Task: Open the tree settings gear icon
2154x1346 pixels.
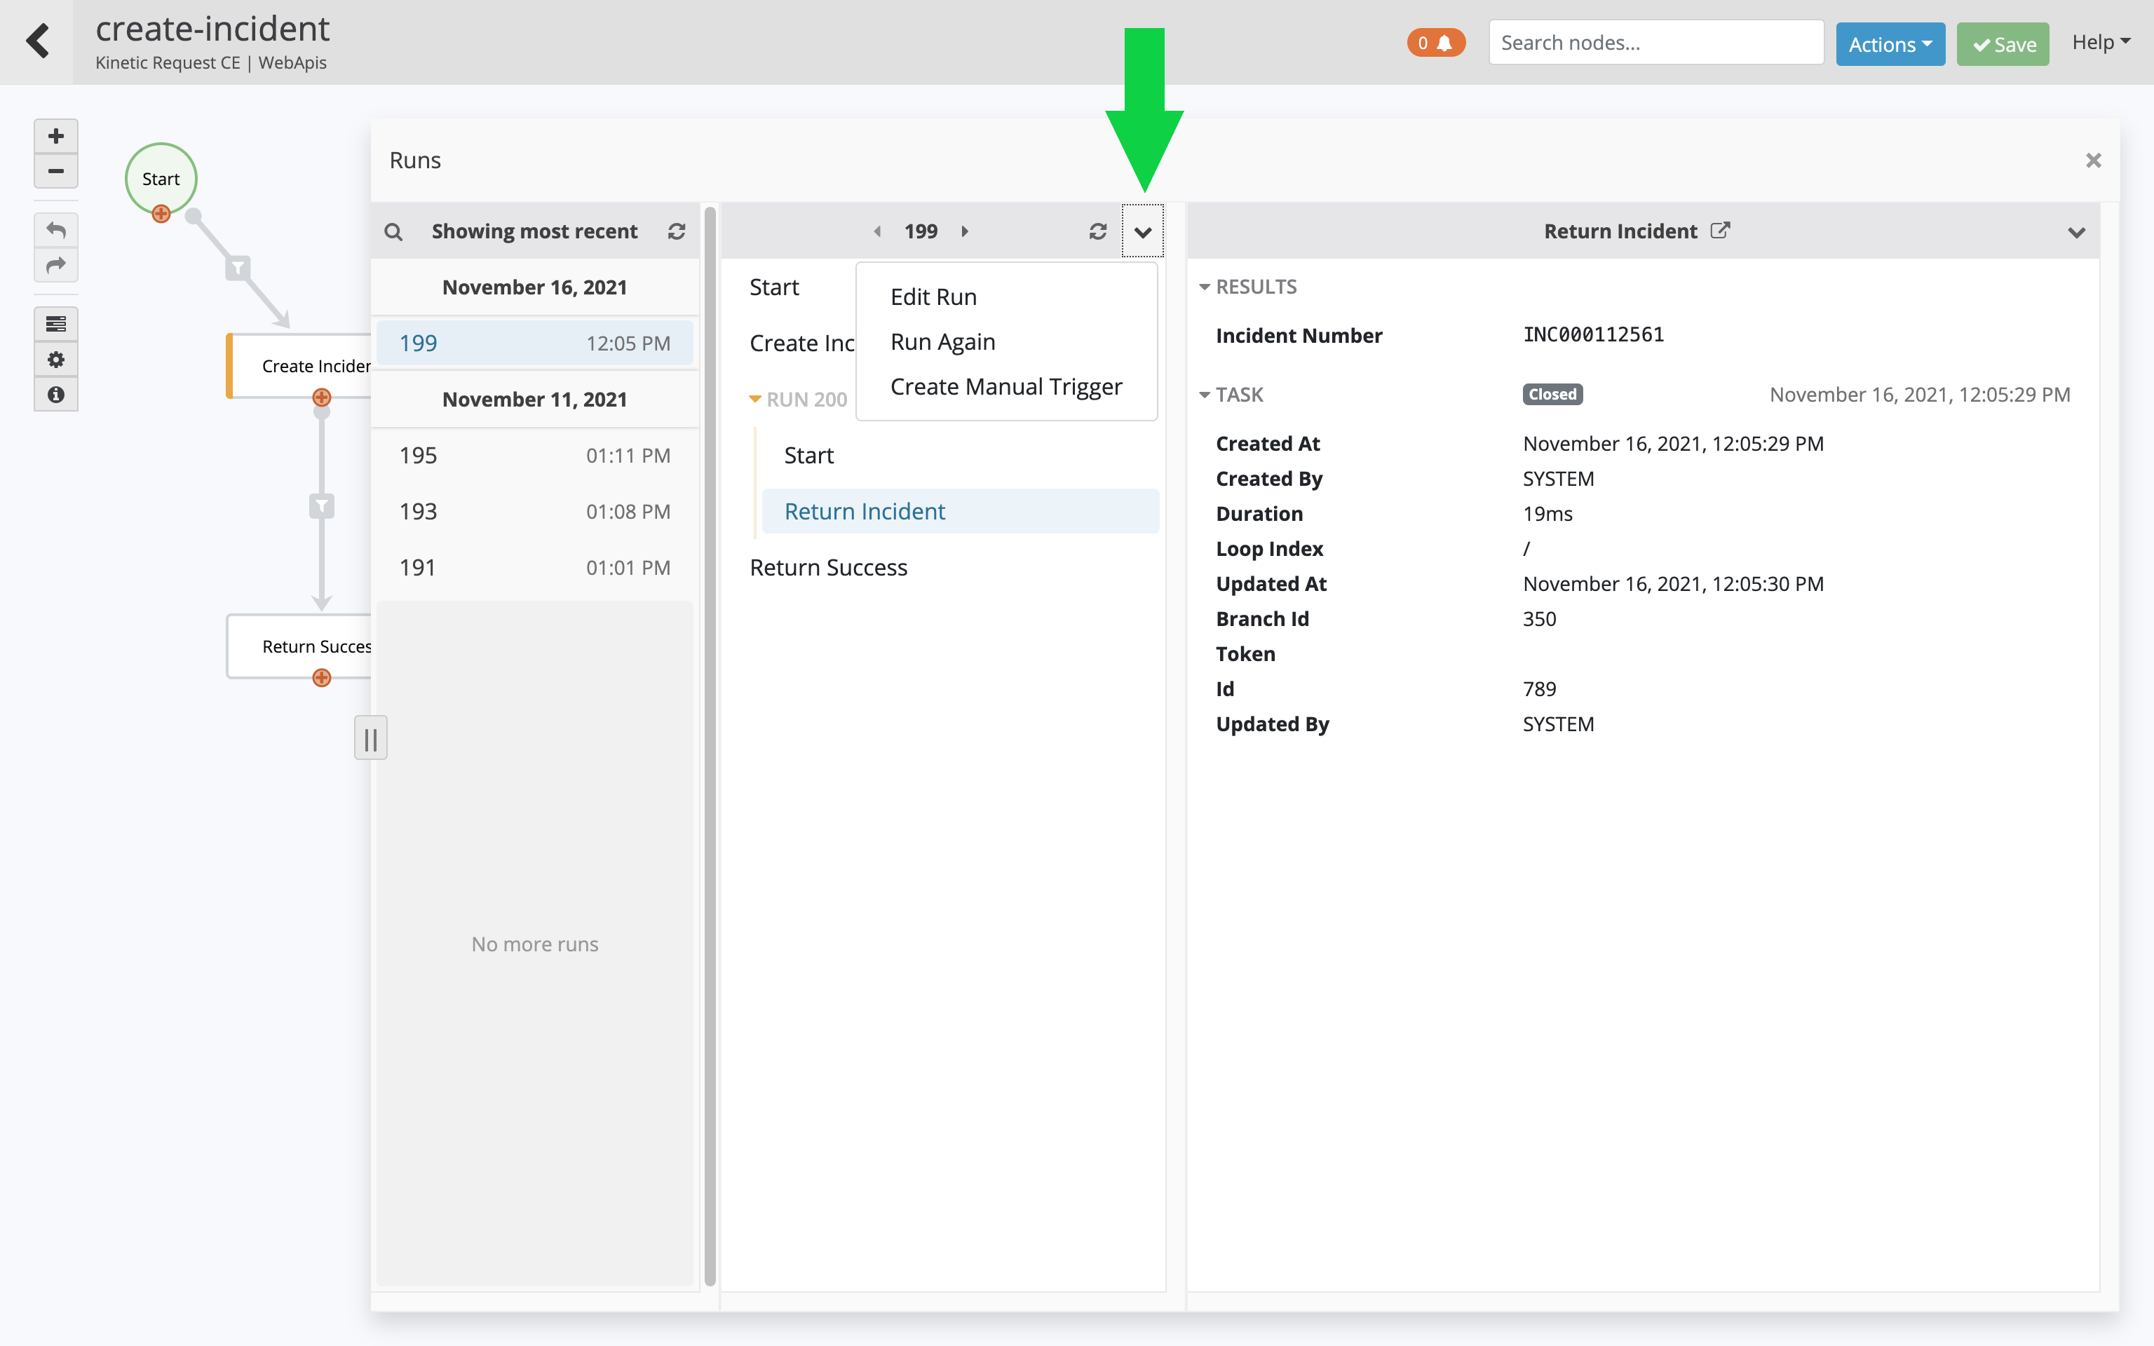Action: point(55,360)
